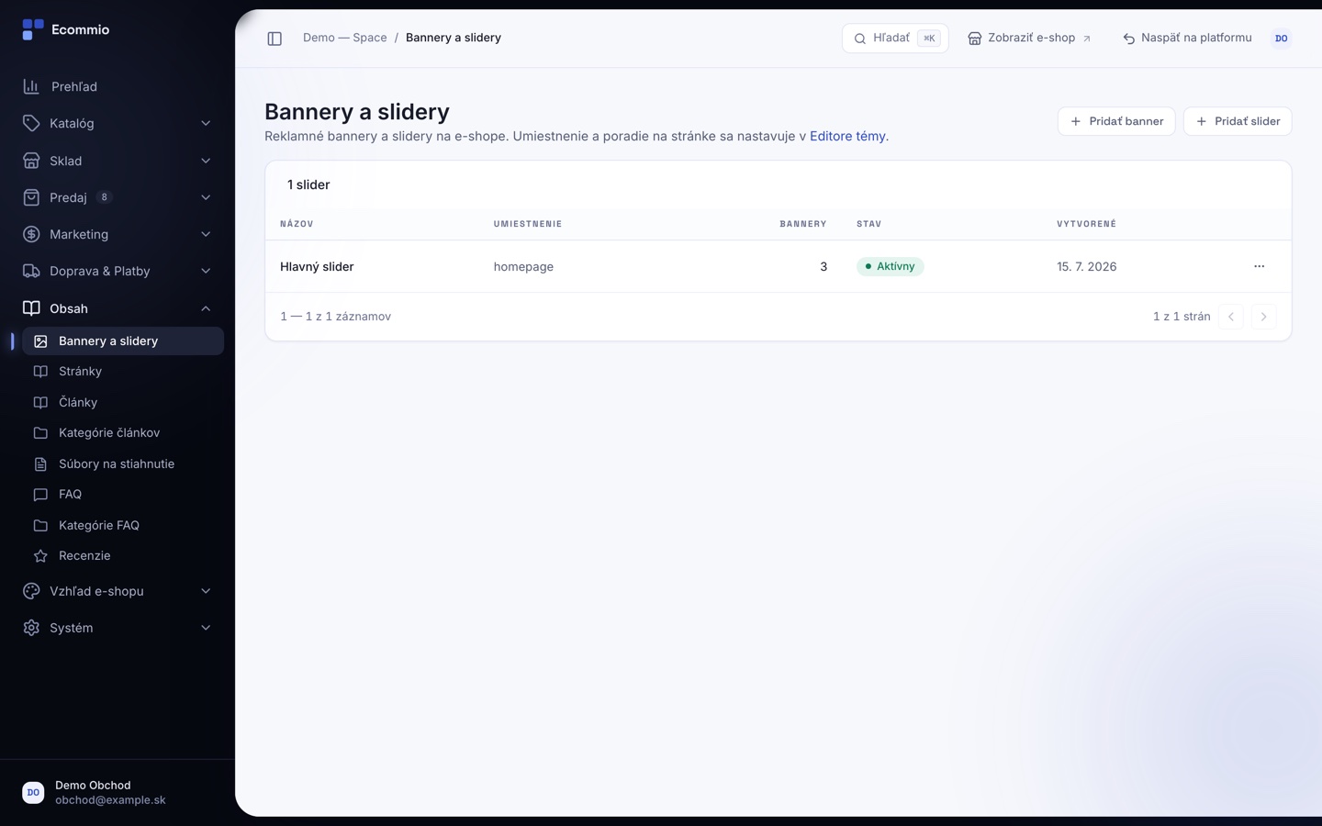The image size is (1322, 826).
Task: Expand the Katalóg chevron
Action: (x=206, y=123)
